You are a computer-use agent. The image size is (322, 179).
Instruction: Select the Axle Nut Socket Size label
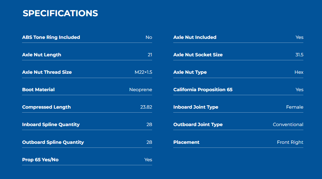coord(198,55)
